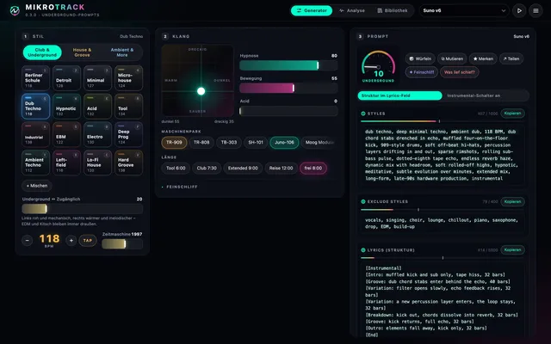Adjust the Bewegung slider
551x344 pixels.
point(288,88)
